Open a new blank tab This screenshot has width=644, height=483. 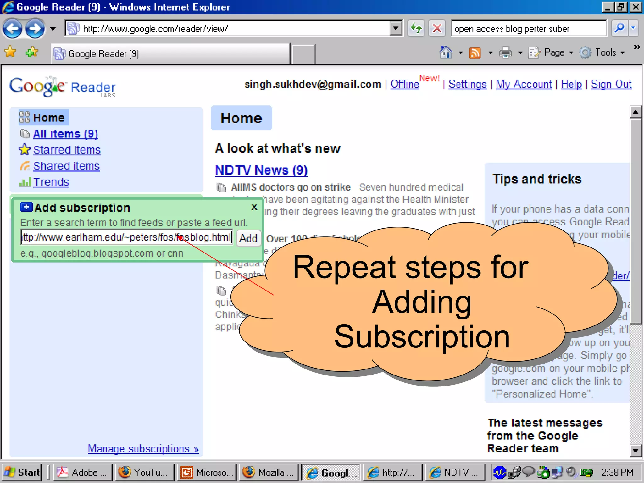(303, 54)
